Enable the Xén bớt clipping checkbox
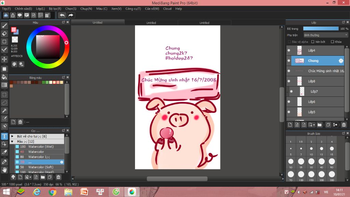 (313, 42)
